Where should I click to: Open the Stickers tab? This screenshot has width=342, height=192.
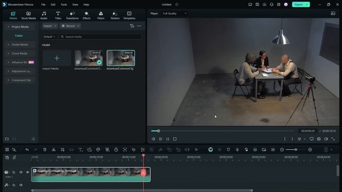pos(115,15)
